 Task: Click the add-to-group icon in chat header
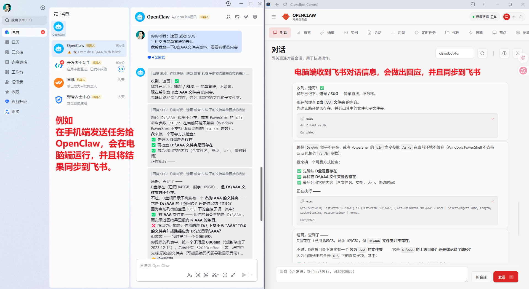click(x=237, y=17)
